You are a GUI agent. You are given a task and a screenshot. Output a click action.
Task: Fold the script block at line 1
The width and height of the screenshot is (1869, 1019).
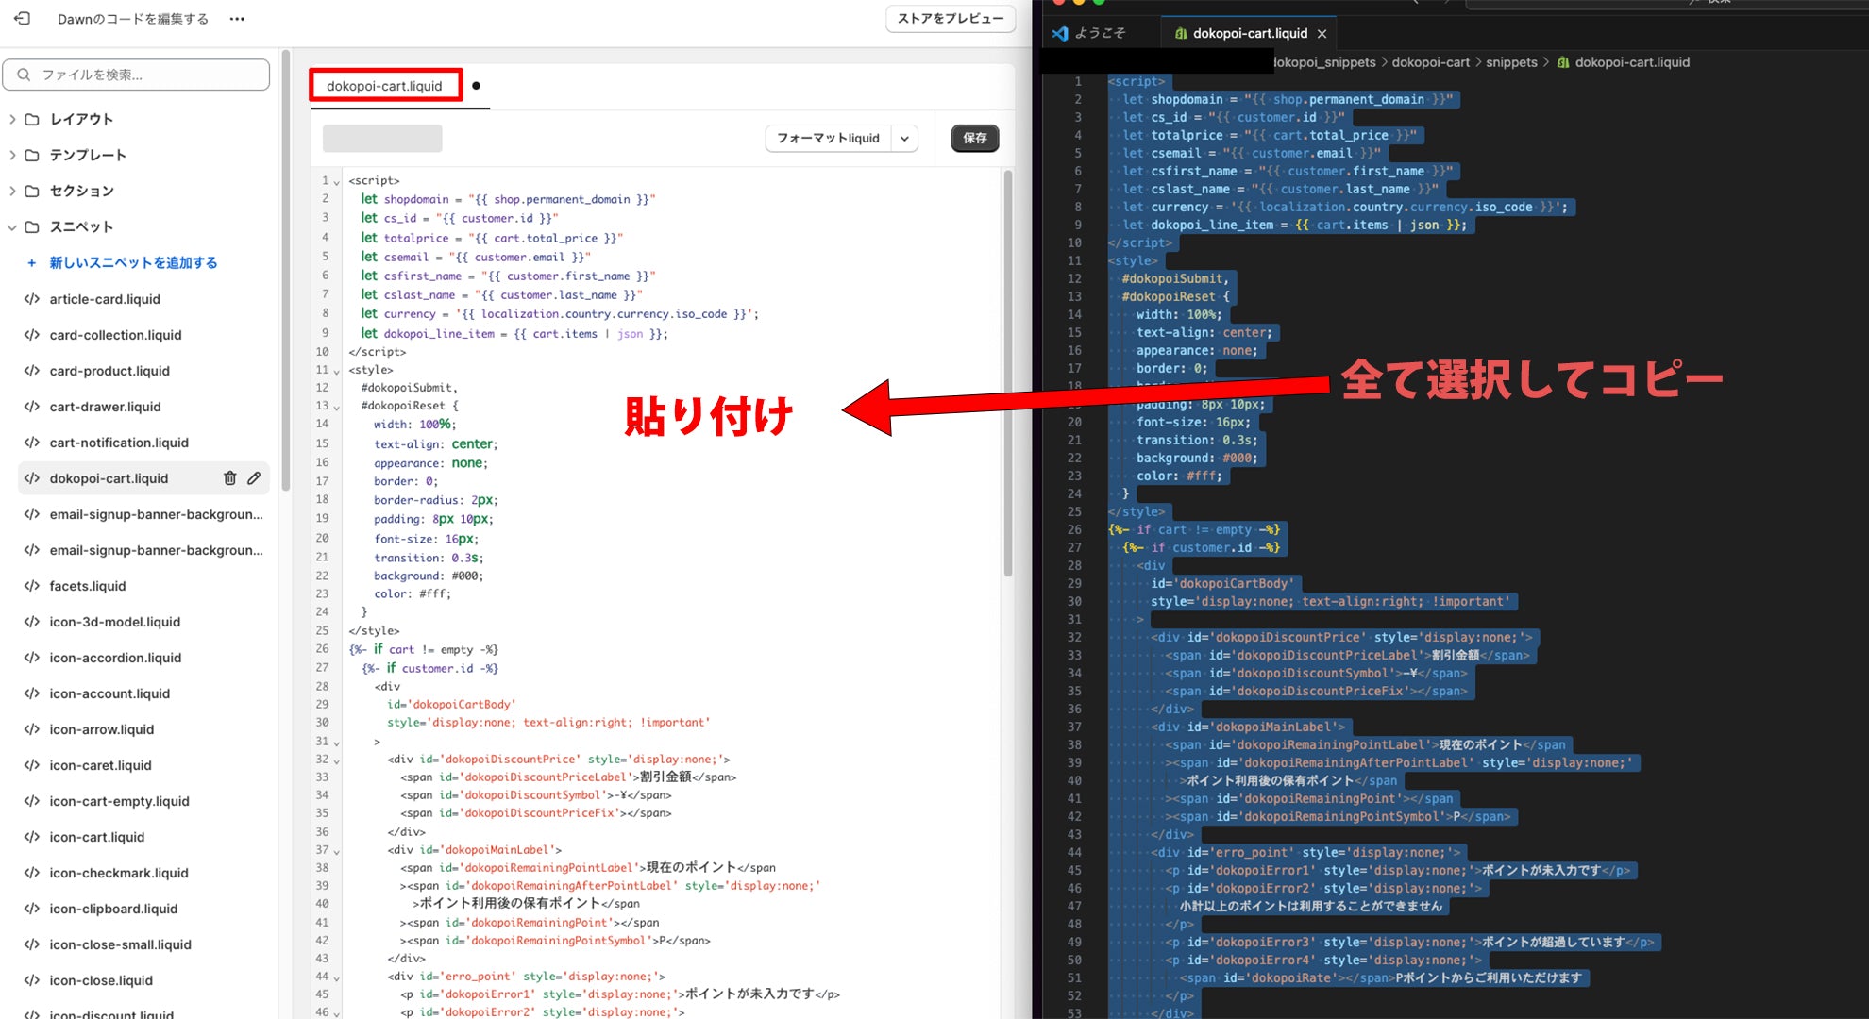[337, 182]
